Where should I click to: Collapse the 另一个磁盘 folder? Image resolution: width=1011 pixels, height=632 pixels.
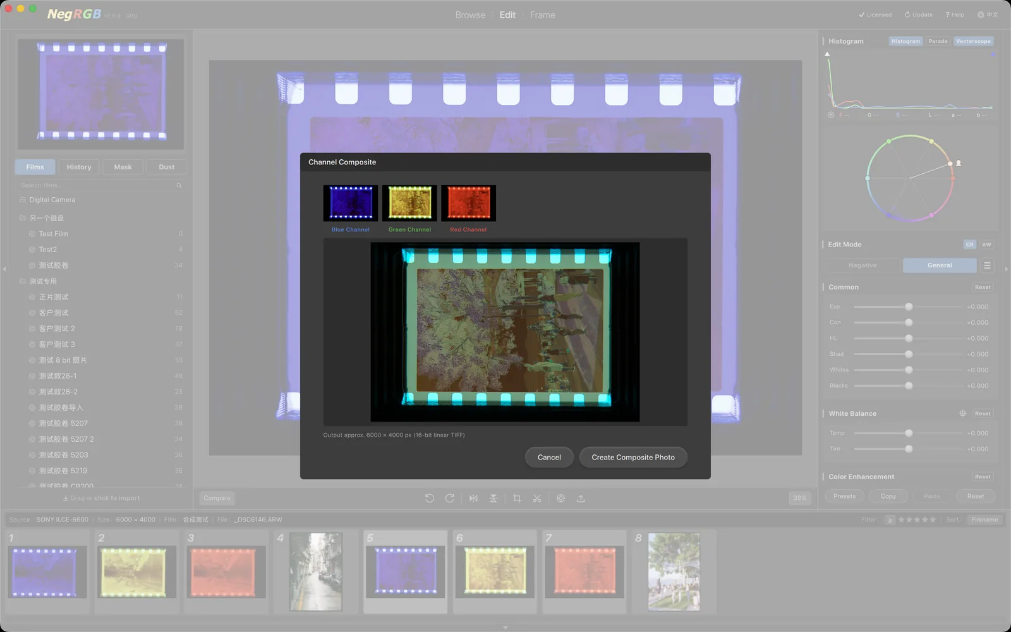click(23, 218)
